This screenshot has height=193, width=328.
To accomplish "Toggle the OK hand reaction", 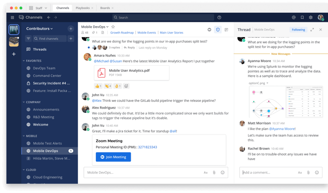I will 118,86.
